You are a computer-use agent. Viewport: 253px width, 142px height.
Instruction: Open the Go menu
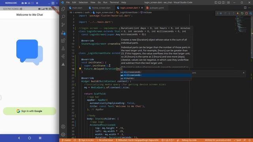[99, 2]
